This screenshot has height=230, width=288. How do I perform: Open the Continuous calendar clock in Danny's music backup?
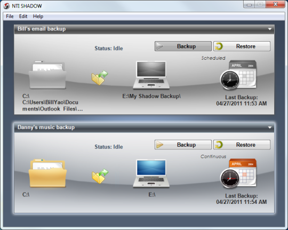[238, 173]
